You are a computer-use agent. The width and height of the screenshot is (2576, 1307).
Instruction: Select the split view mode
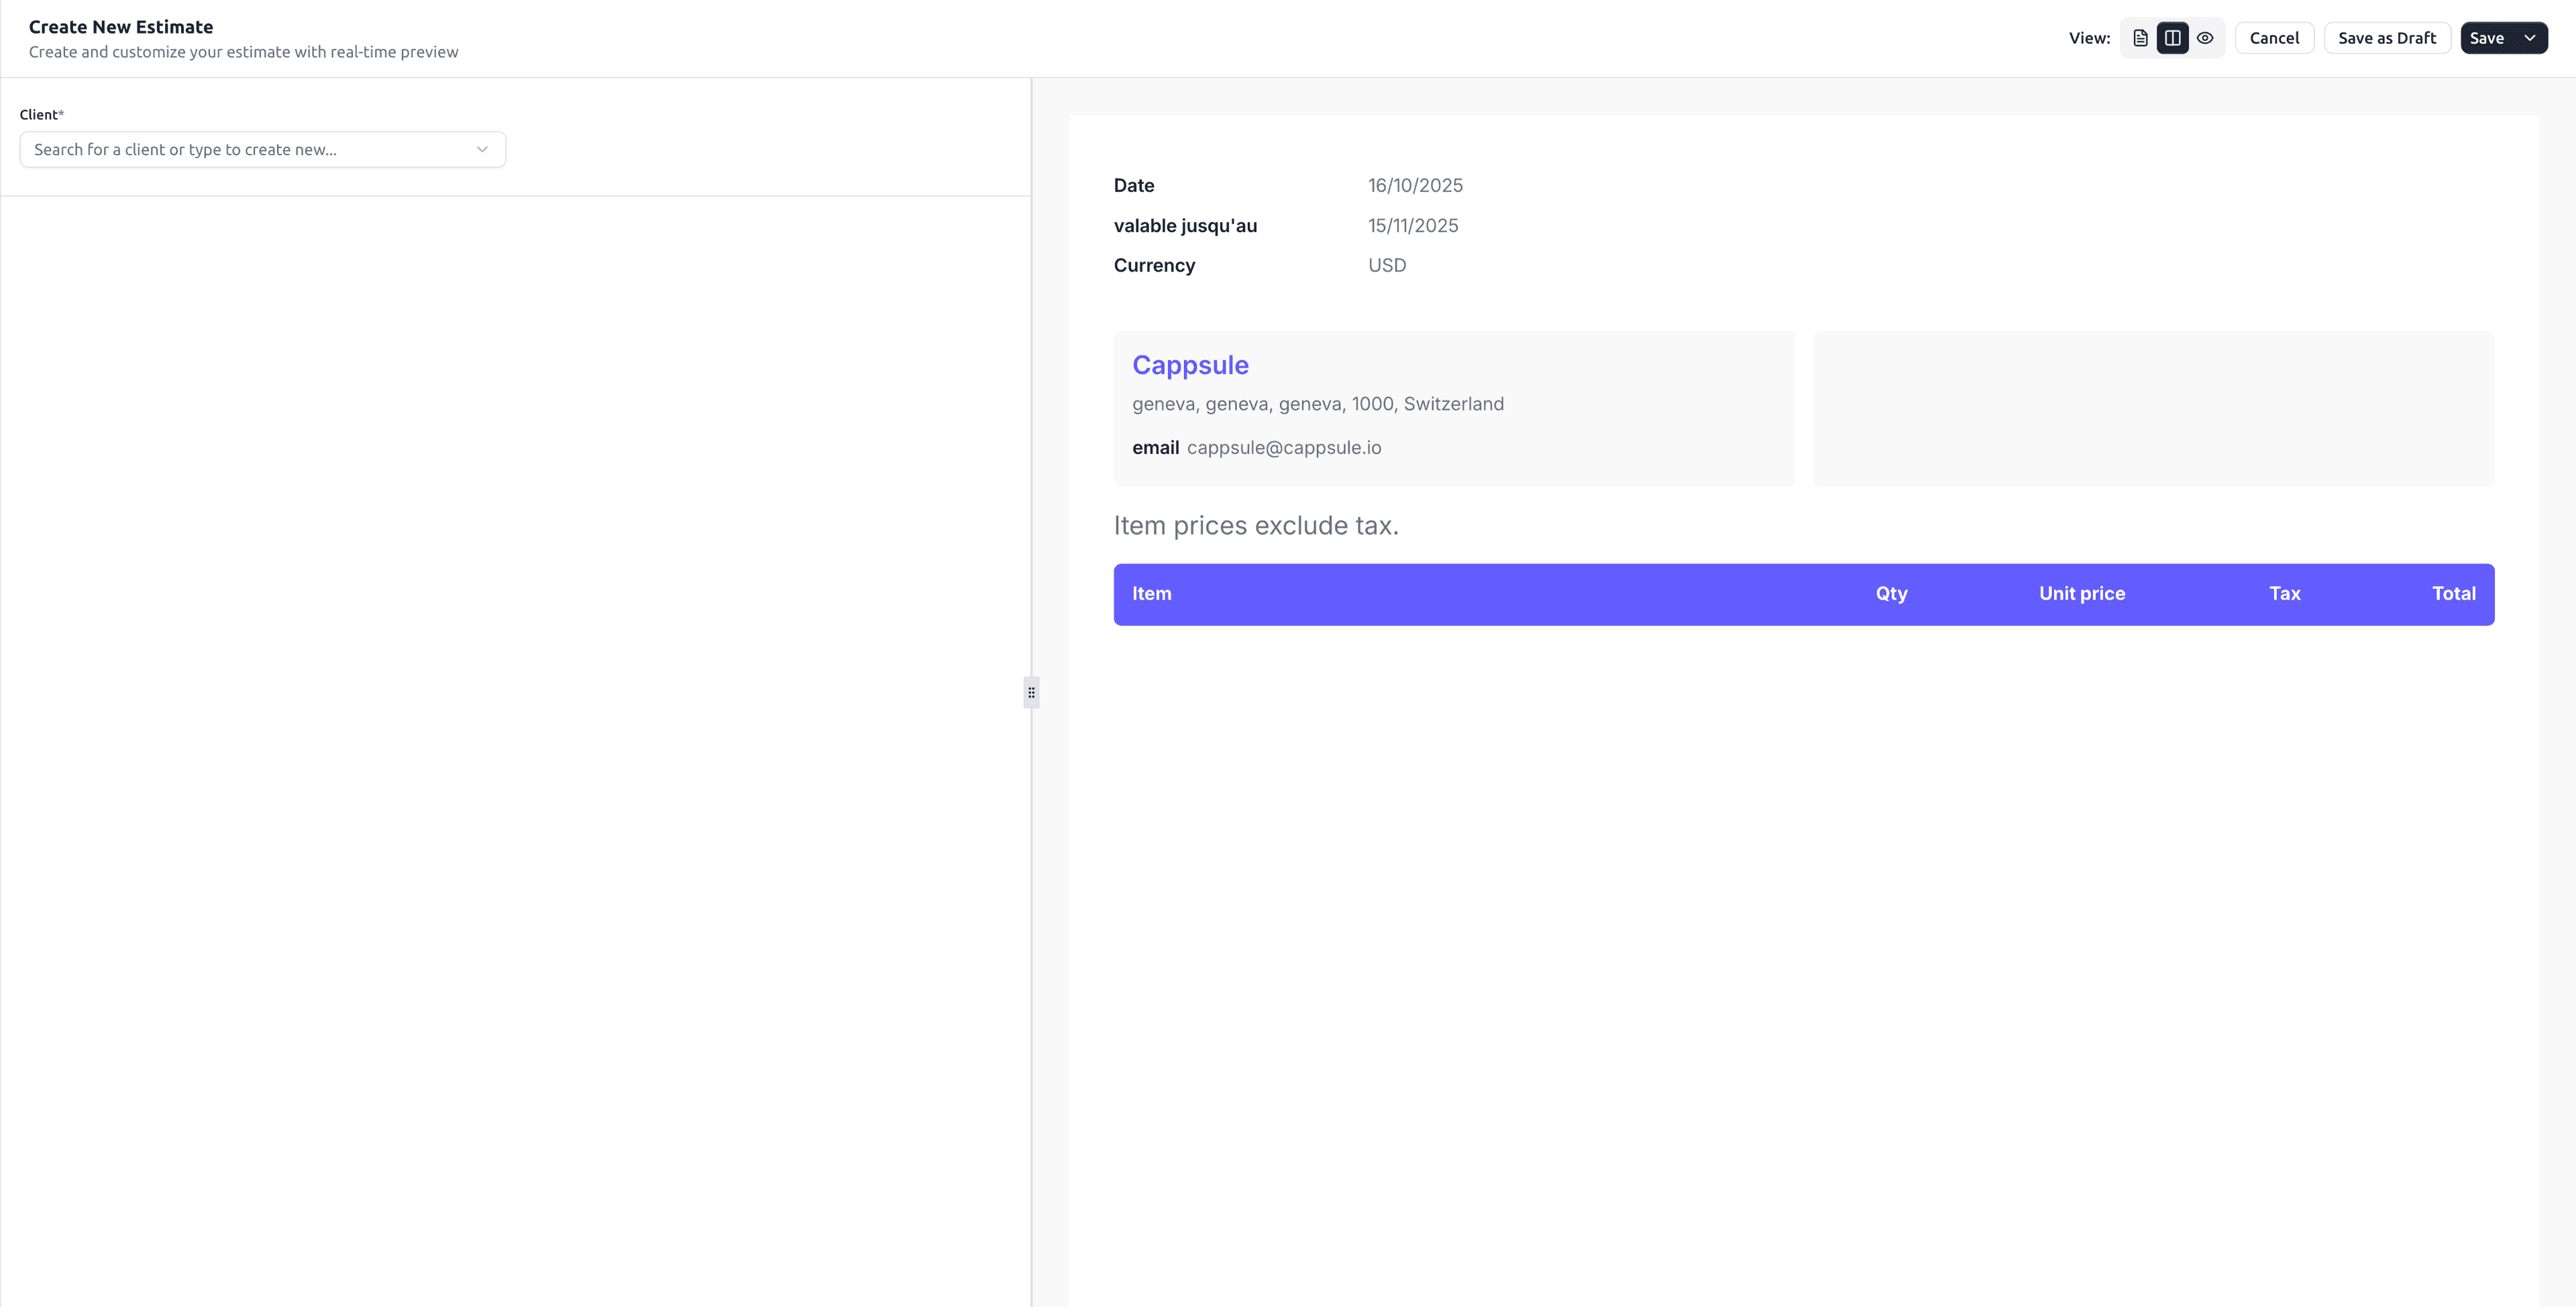point(2172,37)
